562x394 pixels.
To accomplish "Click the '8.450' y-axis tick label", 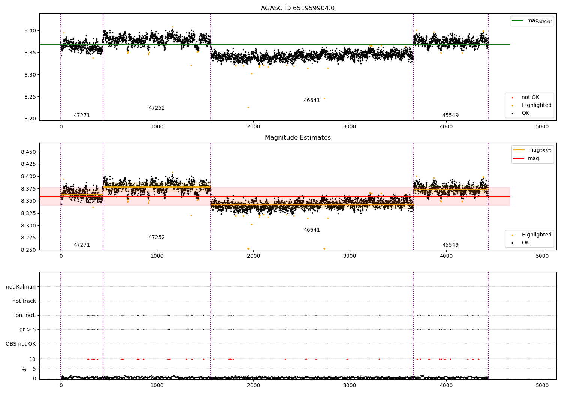I will [28, 152].
